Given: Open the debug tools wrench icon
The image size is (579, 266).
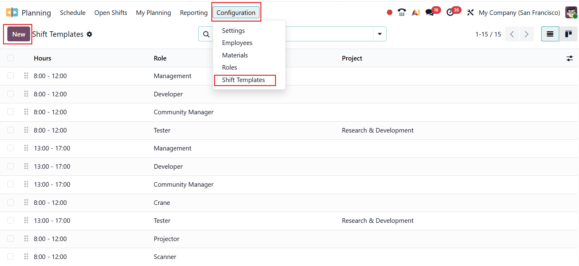Looking at the screenshot, I should pos(470,12).
